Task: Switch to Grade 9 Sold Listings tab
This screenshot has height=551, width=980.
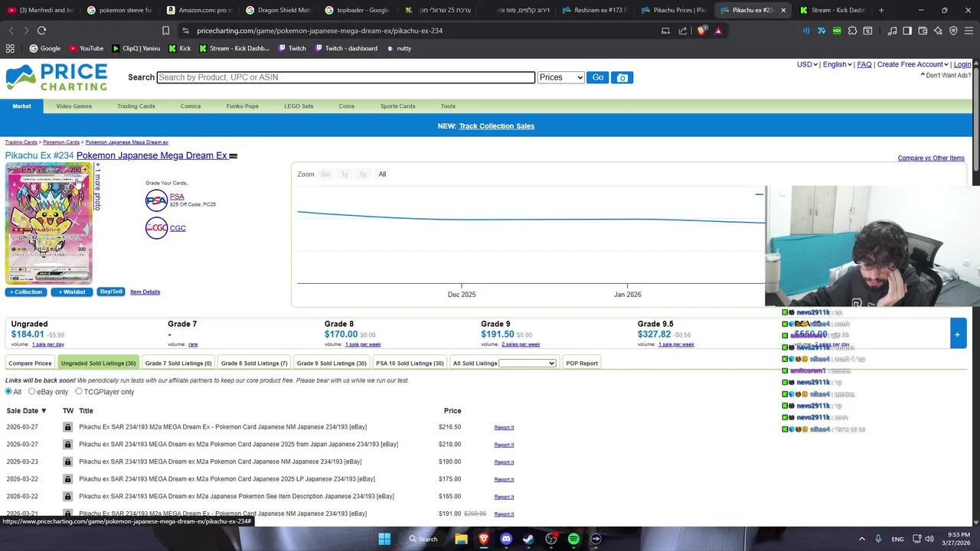Action: [332, 364]
